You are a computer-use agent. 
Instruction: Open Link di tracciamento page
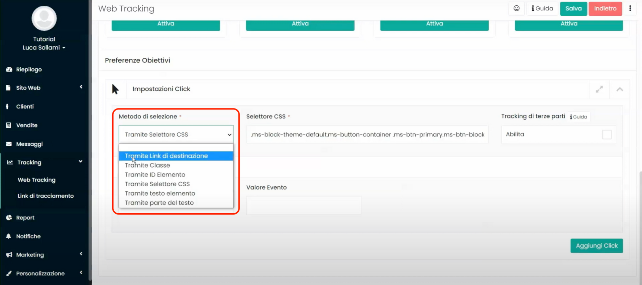pos(45,196)
